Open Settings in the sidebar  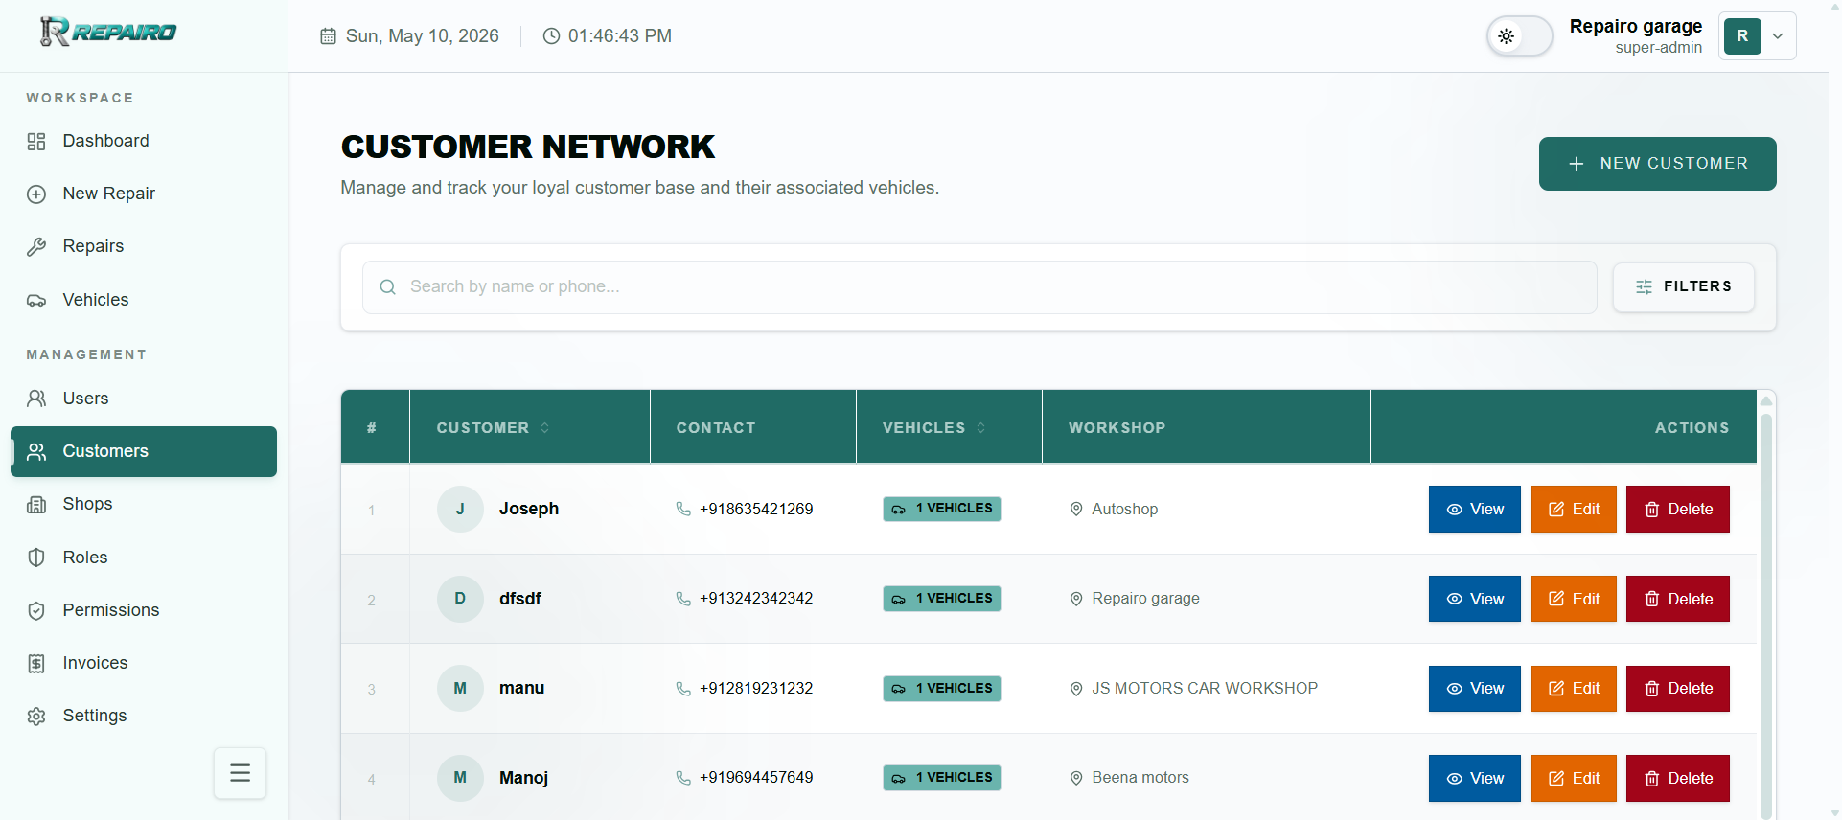144,716
